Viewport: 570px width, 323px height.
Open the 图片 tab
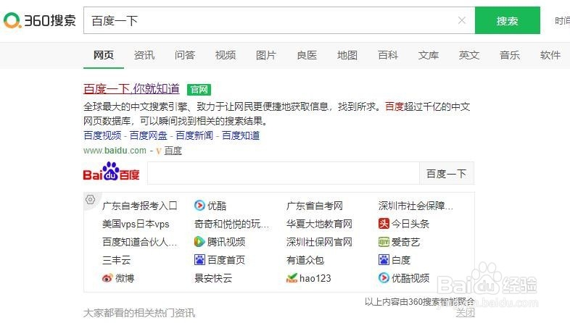click(x=266, y=55)
